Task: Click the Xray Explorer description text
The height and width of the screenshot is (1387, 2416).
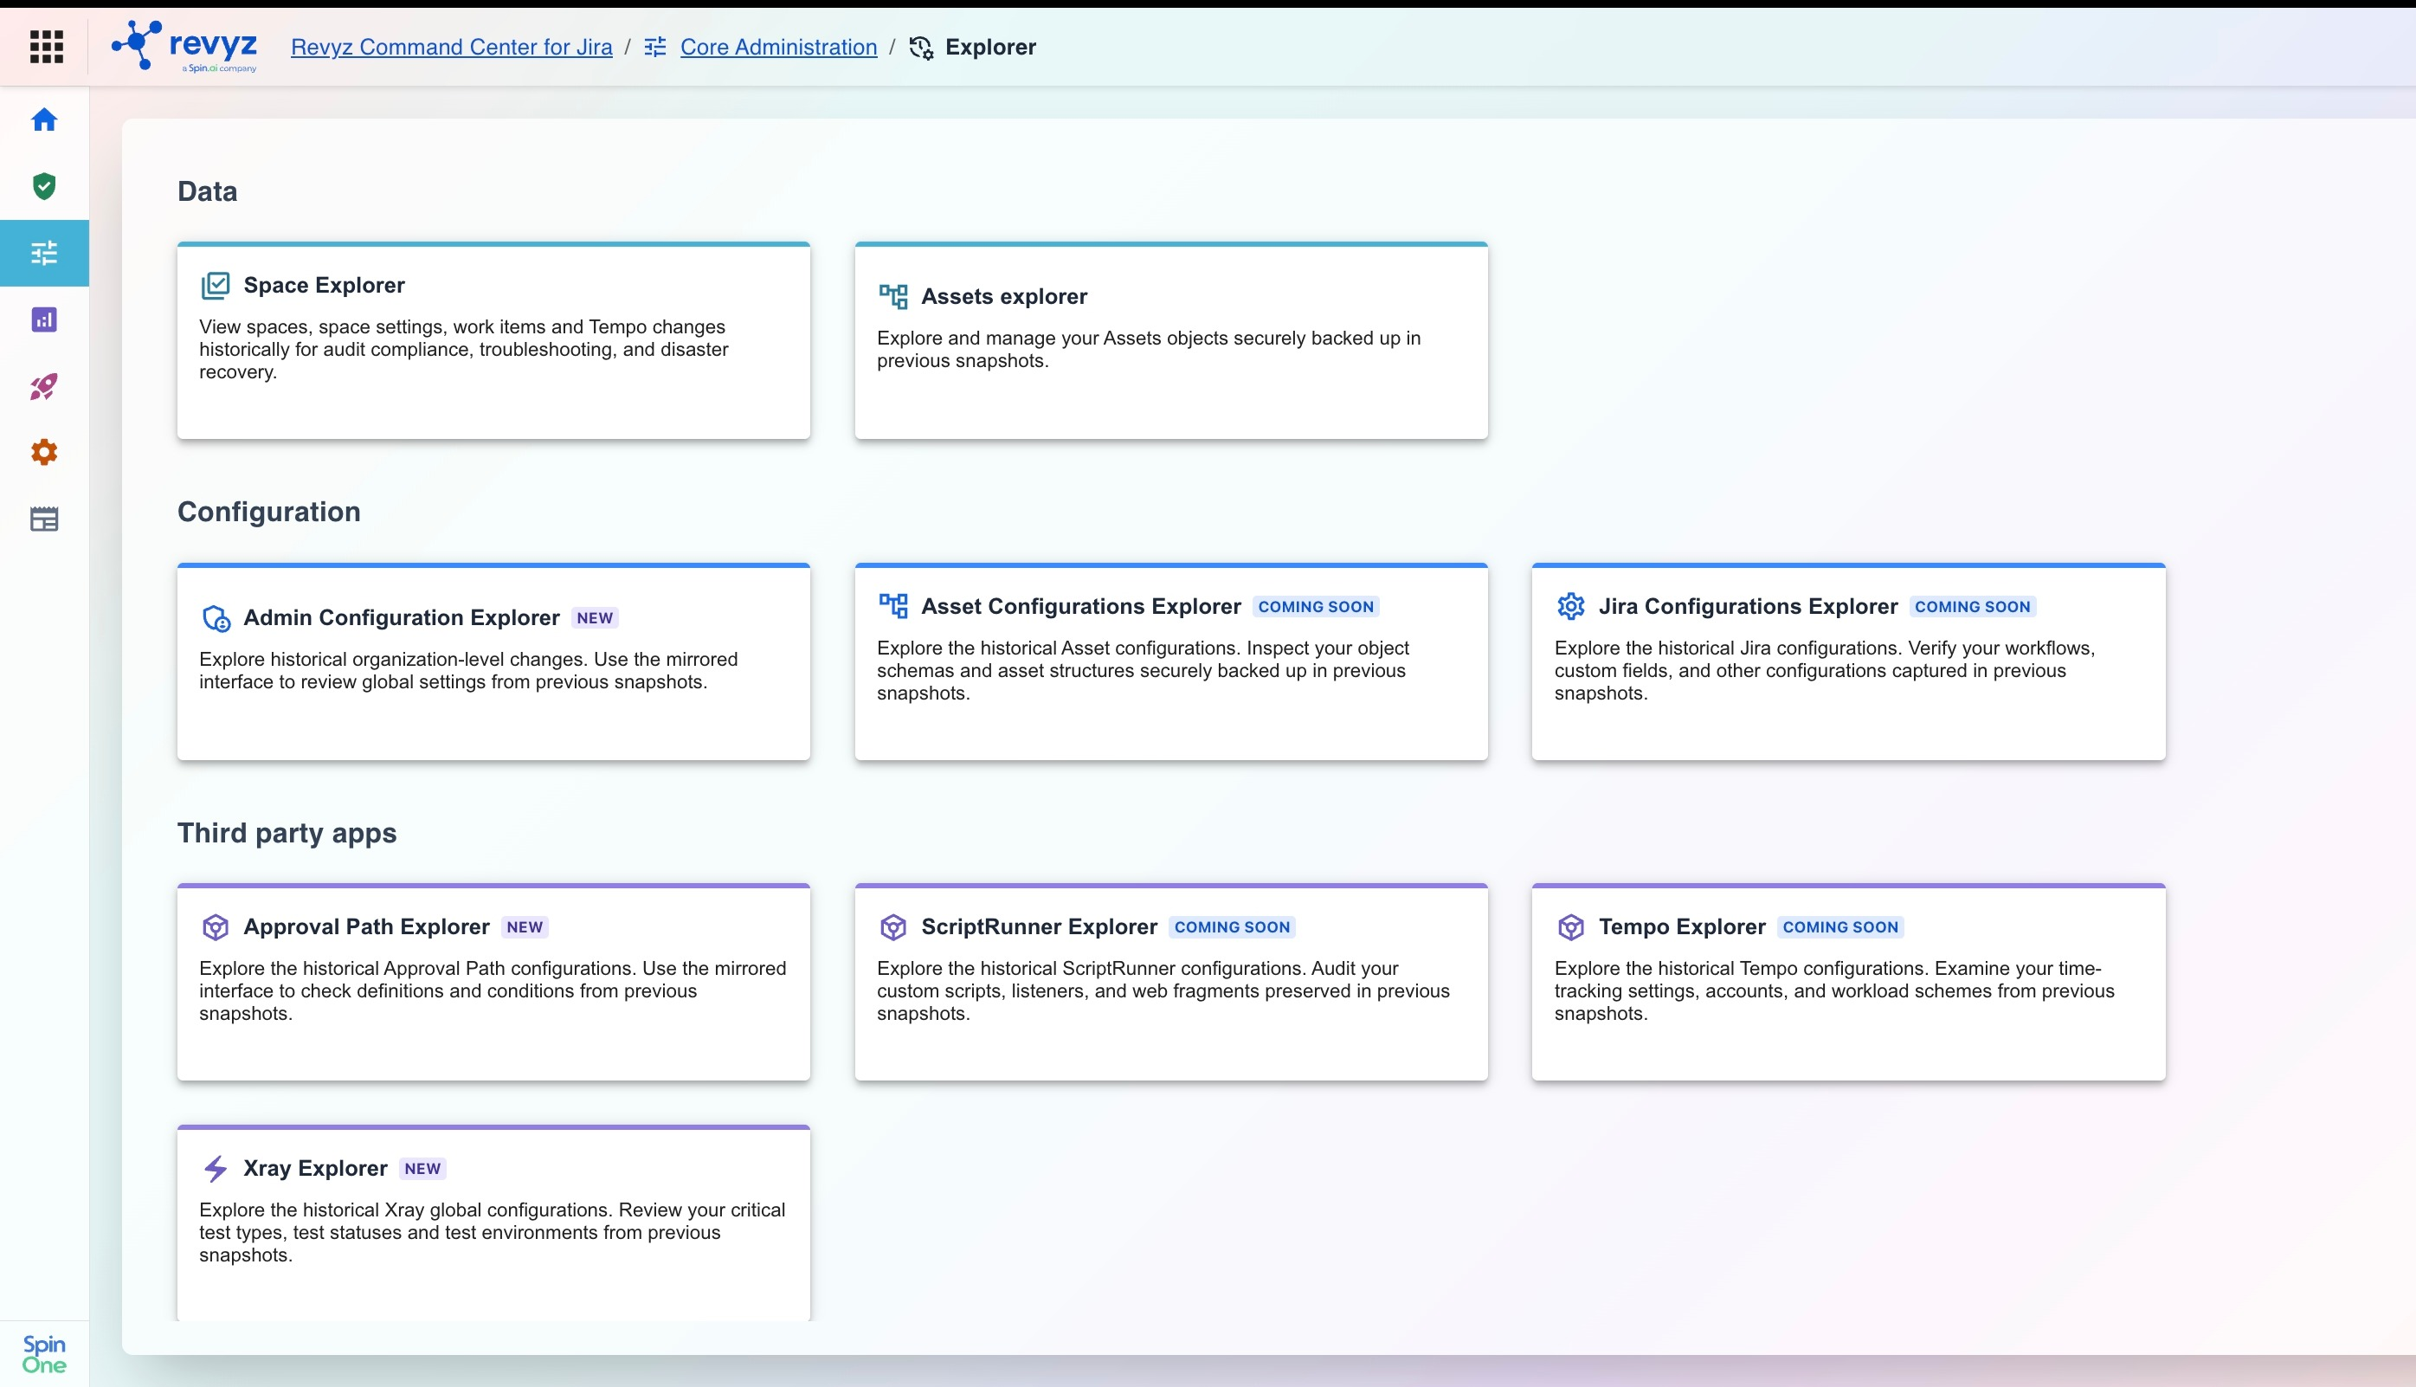Action: click(493, 1233)
